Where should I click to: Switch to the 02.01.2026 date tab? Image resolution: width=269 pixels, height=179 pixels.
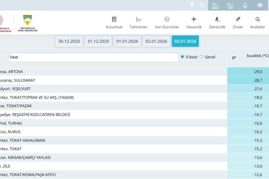click(x=156, y=41)
